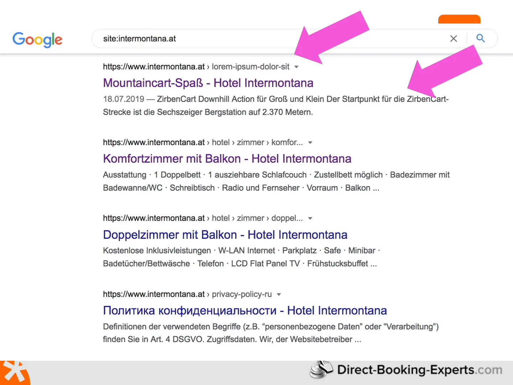Click snippet text 'Kostenlose Inklusivleistungen'
513x385 pixels.
click(157, 251)
